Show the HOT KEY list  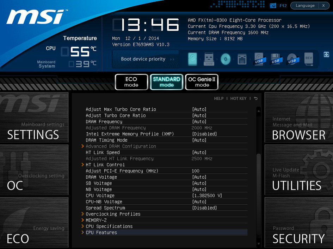(238, 98)
